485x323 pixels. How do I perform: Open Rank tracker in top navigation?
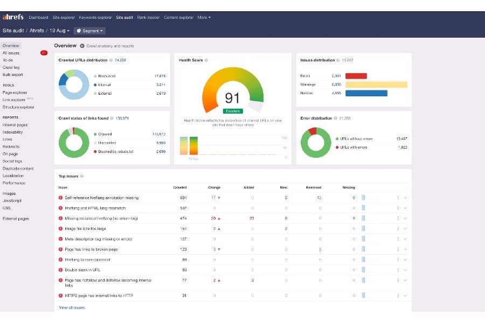click(x=149, y=18)
